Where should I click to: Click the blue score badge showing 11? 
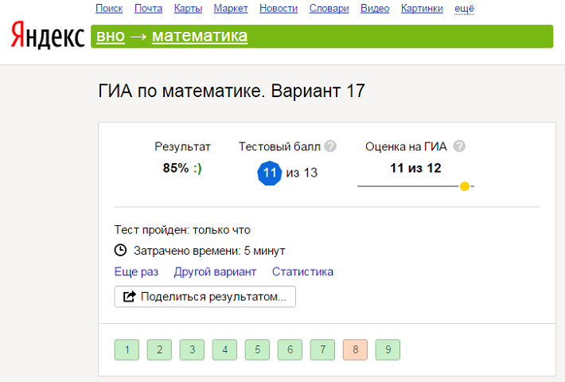270,172
